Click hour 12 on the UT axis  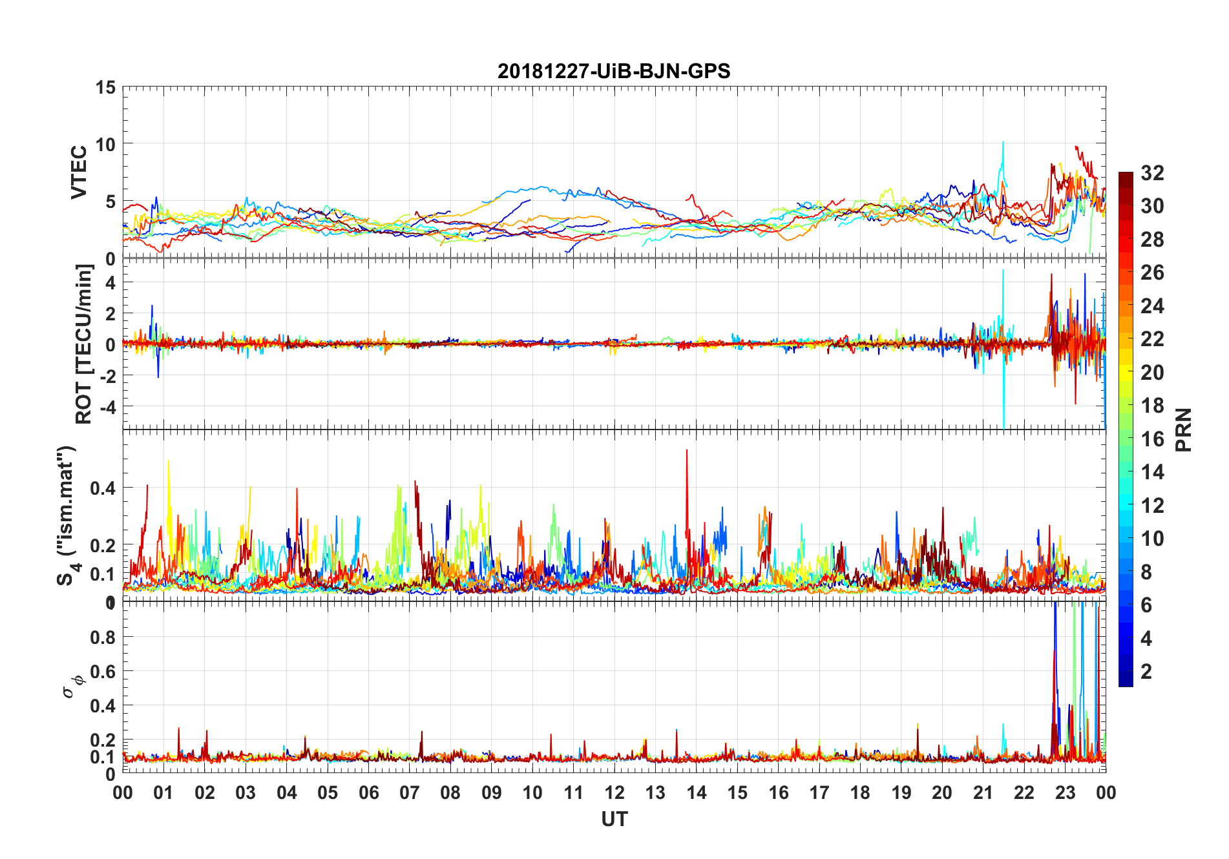coord(614,793)
